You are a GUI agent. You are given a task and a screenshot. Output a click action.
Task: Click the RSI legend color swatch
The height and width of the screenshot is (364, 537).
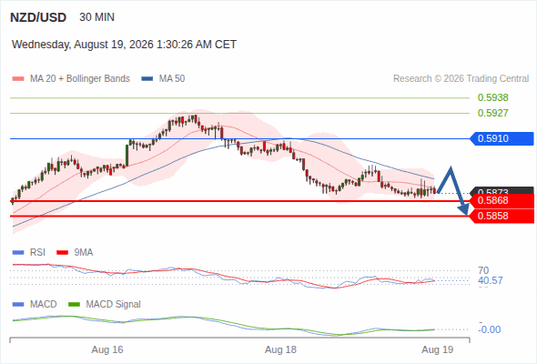click(x=18, y=253)
